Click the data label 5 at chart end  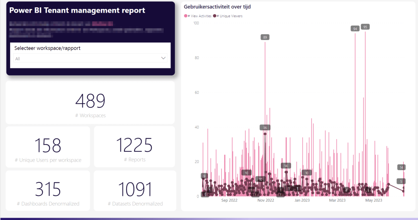[401, 181]
